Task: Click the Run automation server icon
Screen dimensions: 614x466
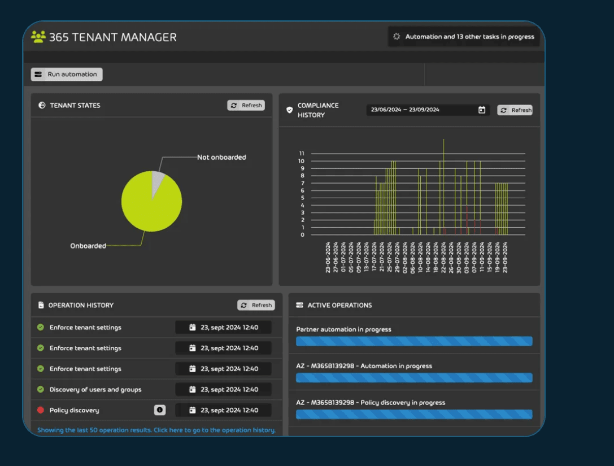Action: (x=38, y=75)
